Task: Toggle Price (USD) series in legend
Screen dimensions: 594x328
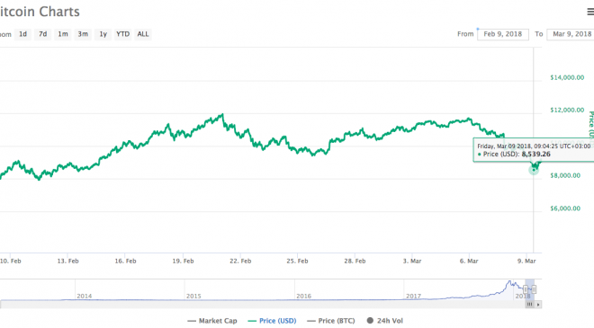Action: pyautogui.click(x=272, y=321)
